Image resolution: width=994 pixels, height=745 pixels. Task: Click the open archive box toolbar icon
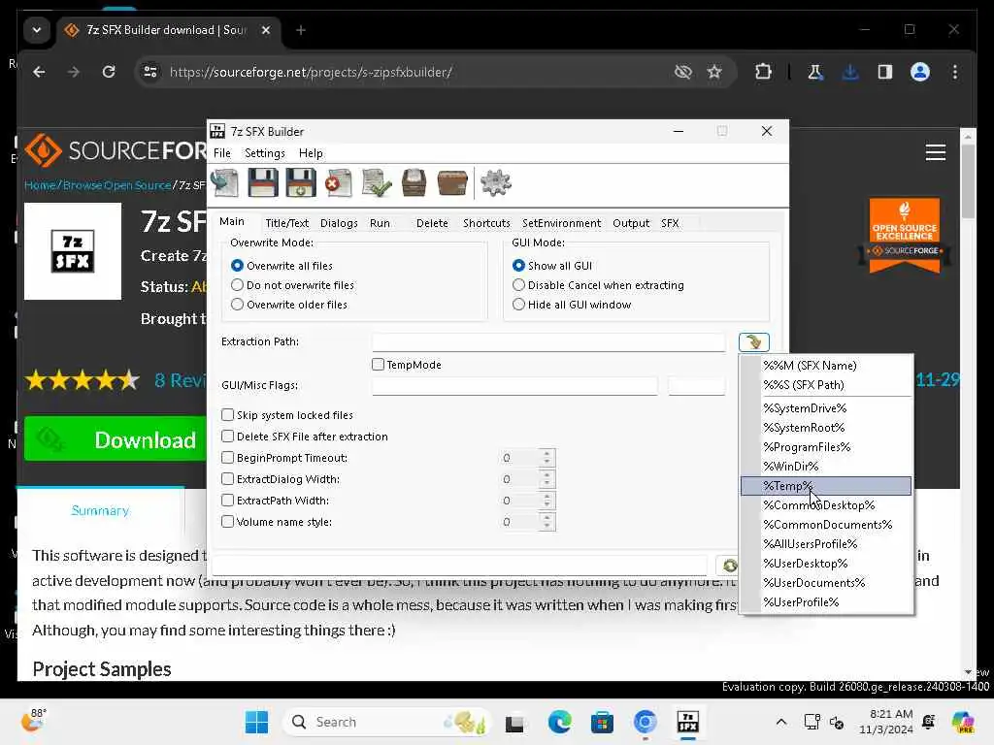414,183
